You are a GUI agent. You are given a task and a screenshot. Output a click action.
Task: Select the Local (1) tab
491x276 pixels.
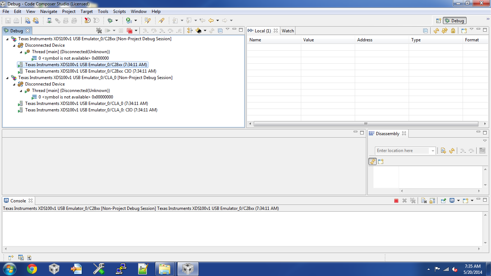(x=263, y=31)
